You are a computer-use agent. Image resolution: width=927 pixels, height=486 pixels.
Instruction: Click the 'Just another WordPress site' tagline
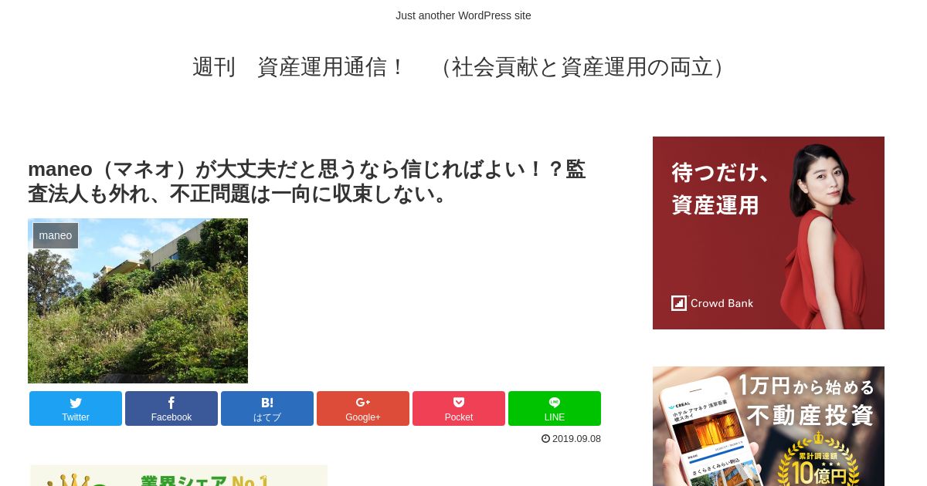tap(463, 15)
